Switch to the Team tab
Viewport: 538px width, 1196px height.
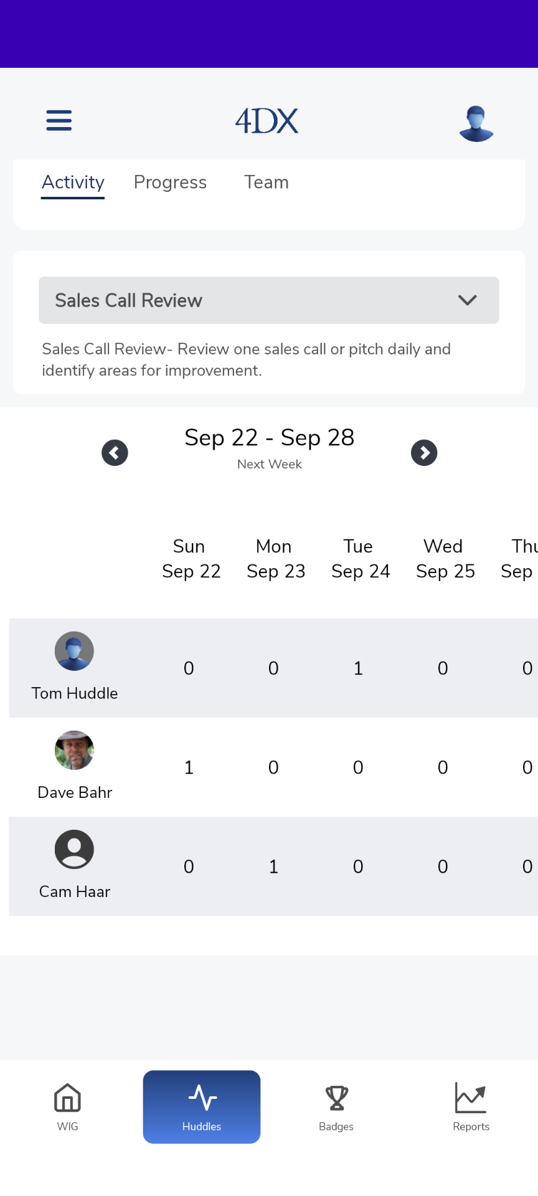(x=267, y=183)
